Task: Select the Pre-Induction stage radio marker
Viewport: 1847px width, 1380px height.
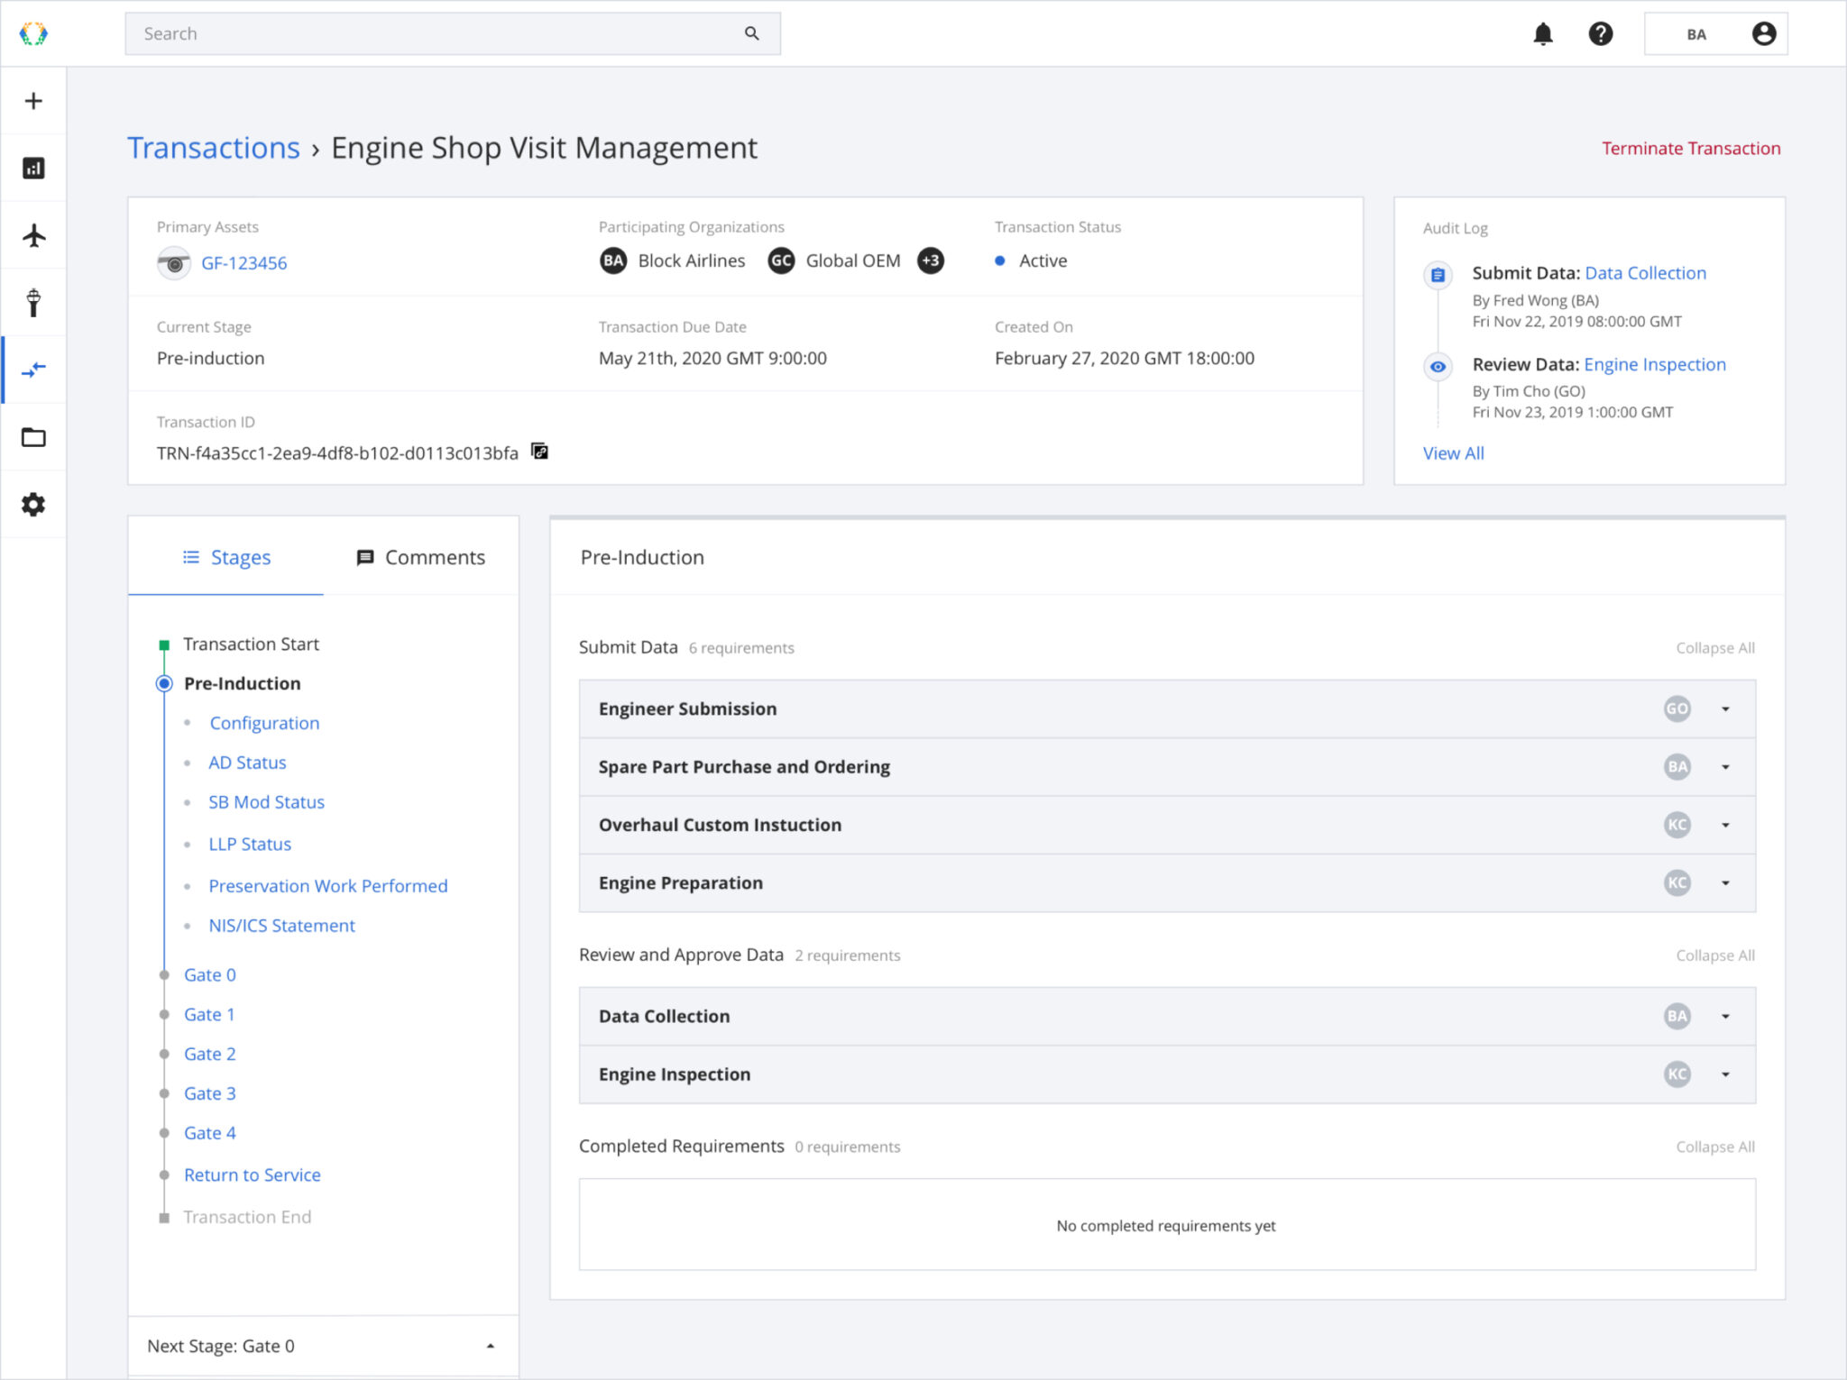Action: tap(164, 683)
